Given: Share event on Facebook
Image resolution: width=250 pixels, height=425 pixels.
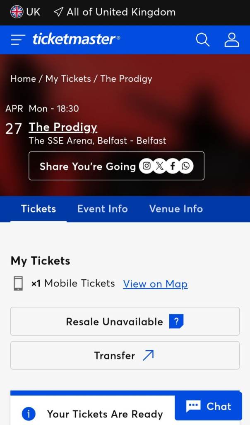Looking at the screenshot, I should click(x=173, y=166).
